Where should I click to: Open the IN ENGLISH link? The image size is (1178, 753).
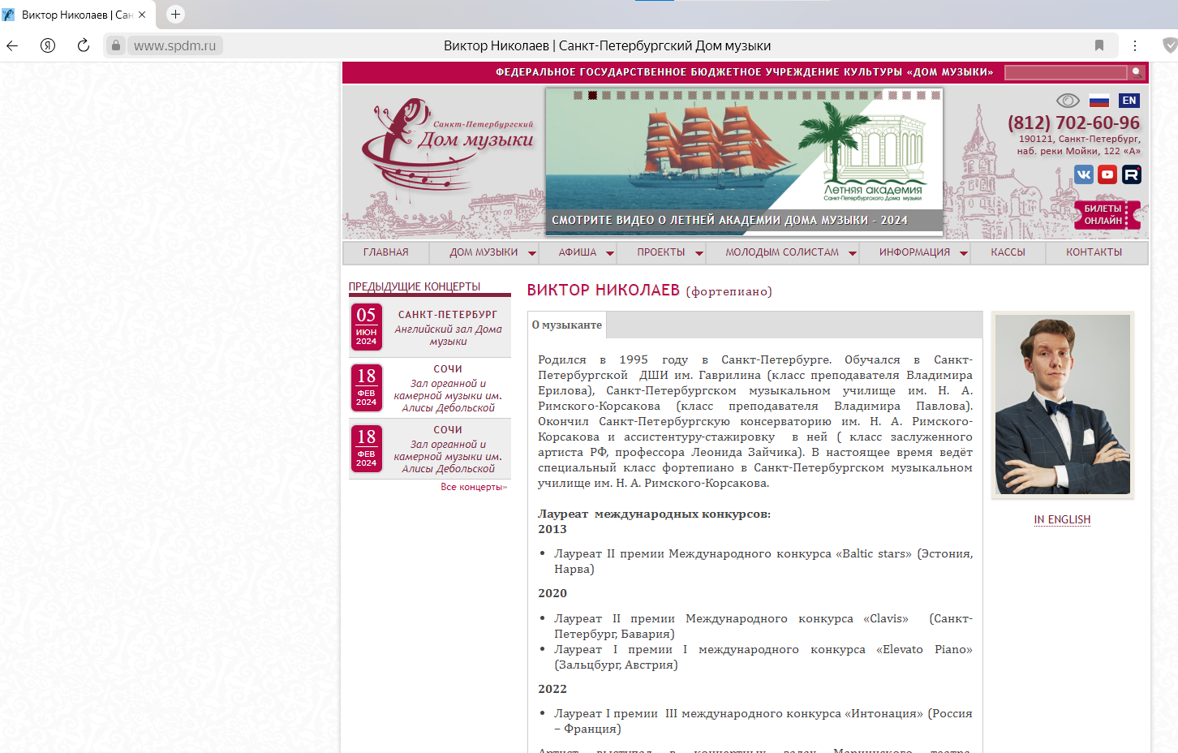coord(1062,519)
